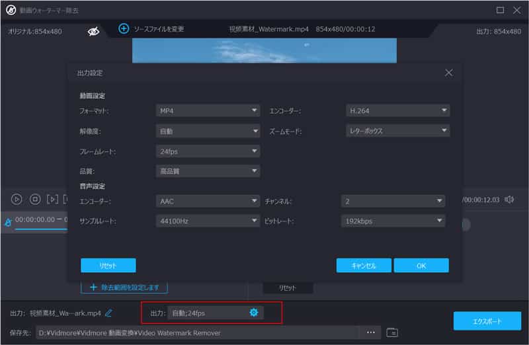
Task: Click the OK button in the dialog
Action: (421, 265)
